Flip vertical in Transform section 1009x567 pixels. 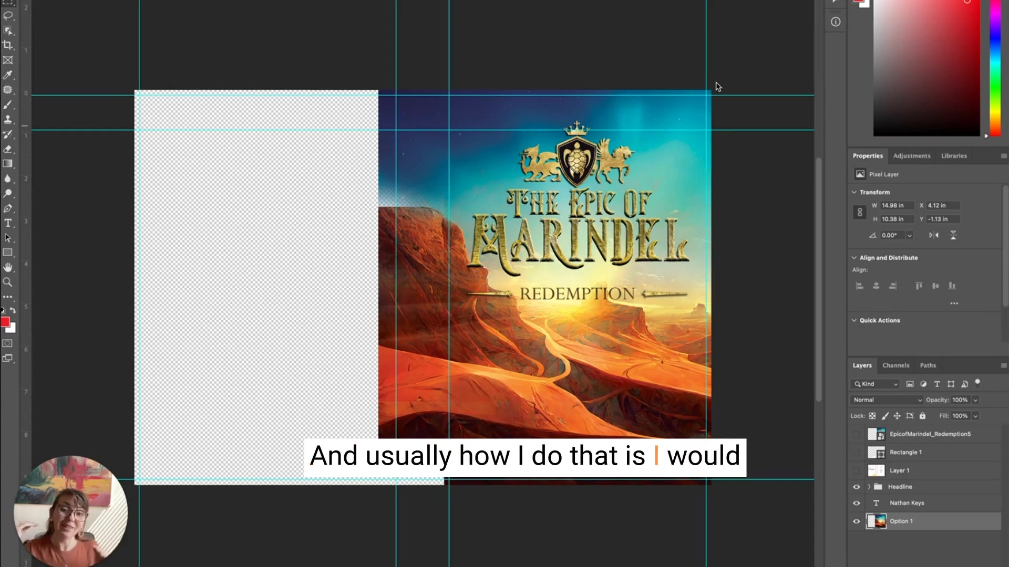click(x=953, y=235)
